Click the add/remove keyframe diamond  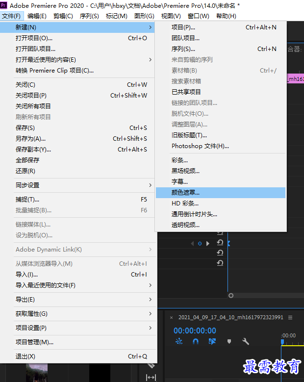200,243
